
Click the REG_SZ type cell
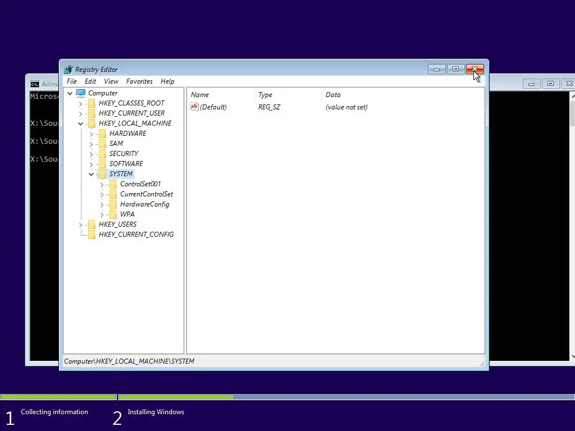click(269, 107)
